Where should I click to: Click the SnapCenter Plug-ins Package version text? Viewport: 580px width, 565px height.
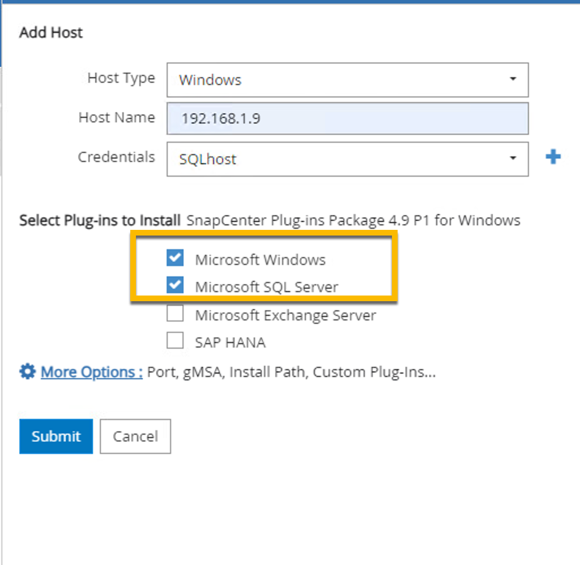click(x=353, y=220)
